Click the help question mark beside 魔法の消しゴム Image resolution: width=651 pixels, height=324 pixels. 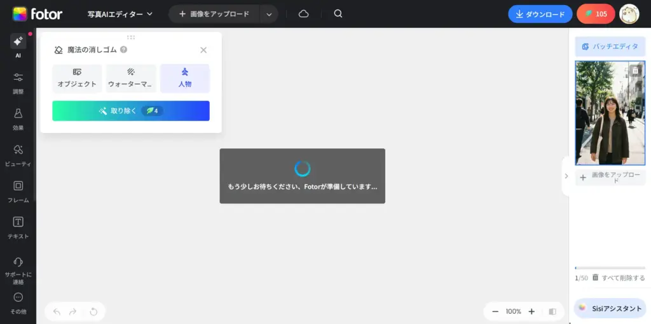coord(123,49)
